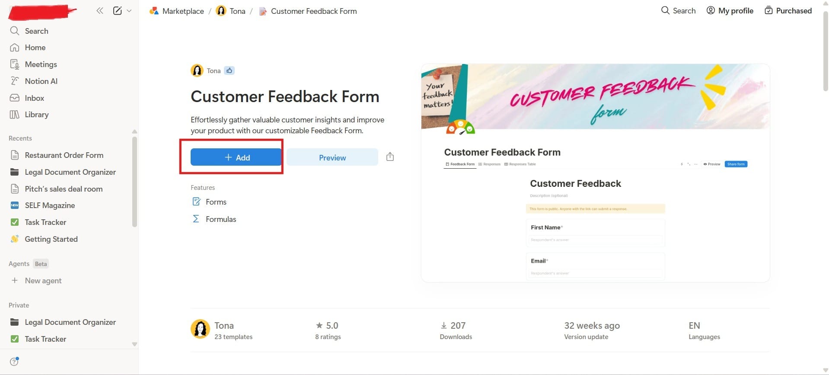Select Home in the sidebar

tap(35, 48)
